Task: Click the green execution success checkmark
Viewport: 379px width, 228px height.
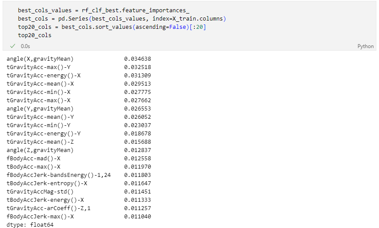Action: click(x=13, y=46)
